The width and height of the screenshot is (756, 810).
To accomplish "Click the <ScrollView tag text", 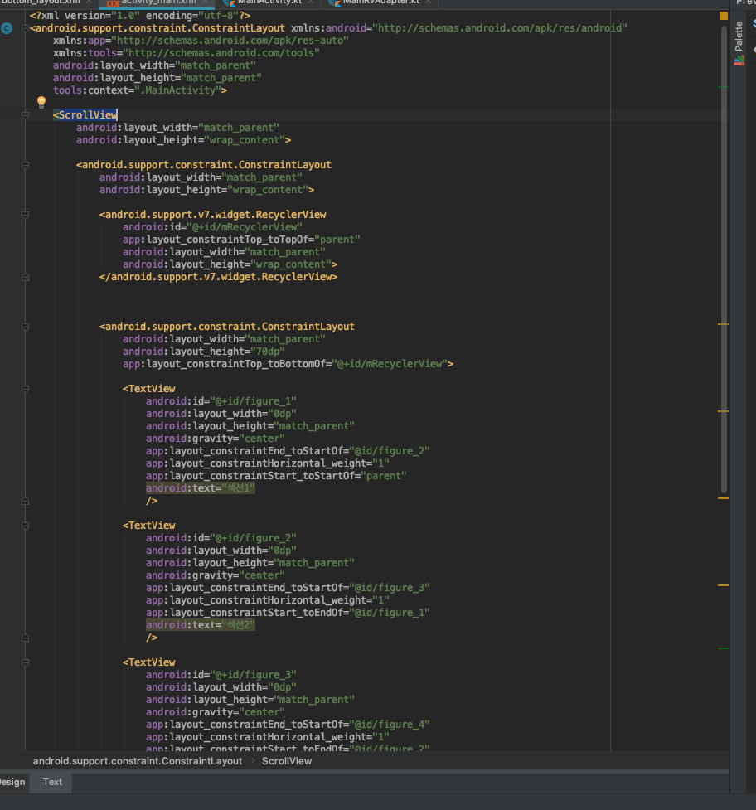I will (85, 115).
